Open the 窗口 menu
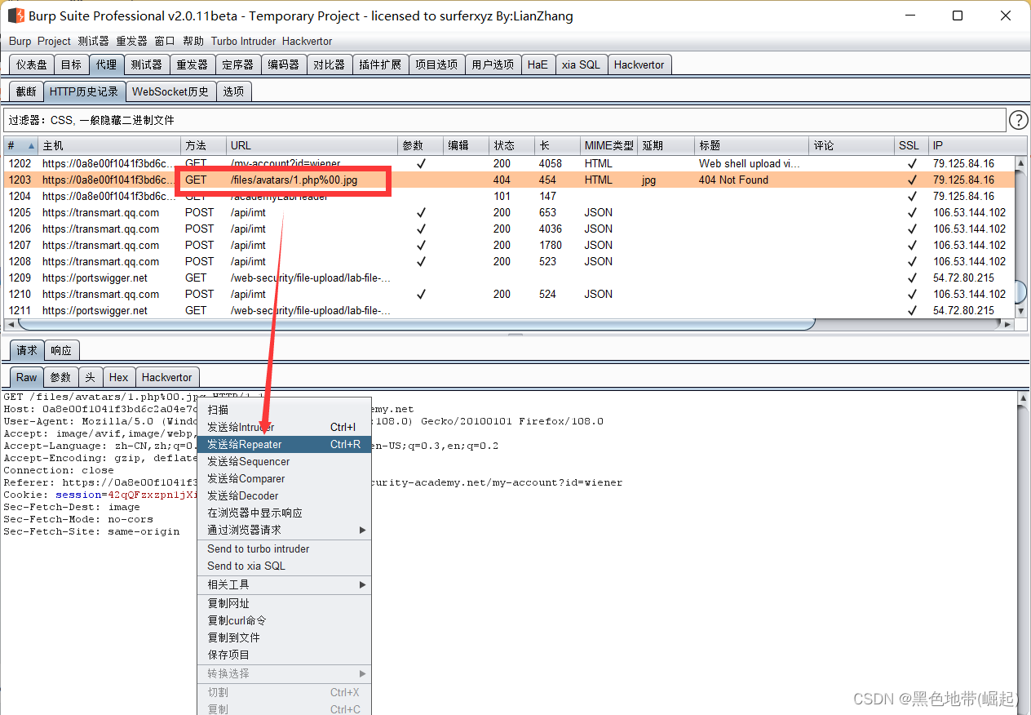 (x=165, y=41)
